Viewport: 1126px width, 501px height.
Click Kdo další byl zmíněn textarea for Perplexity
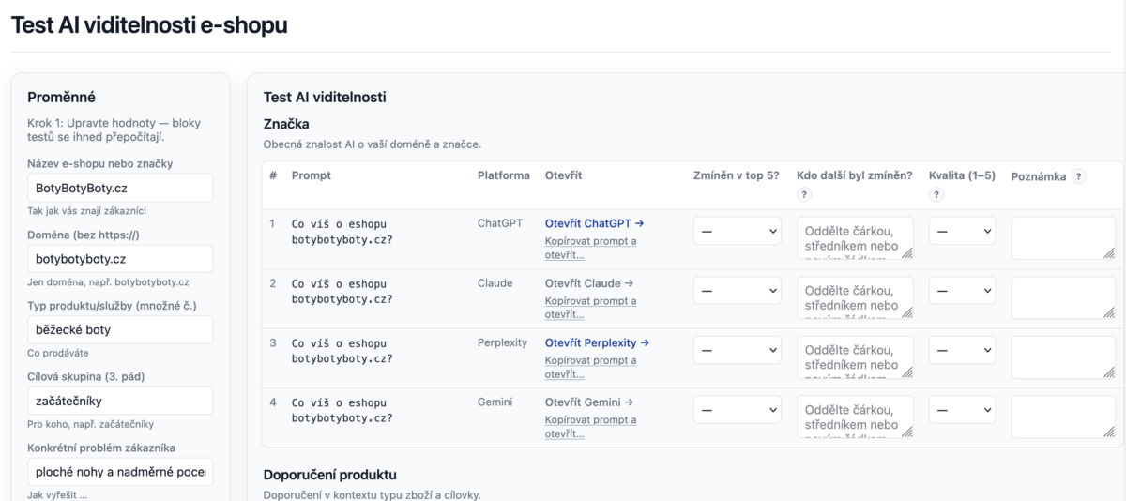[x=855, y=357]
